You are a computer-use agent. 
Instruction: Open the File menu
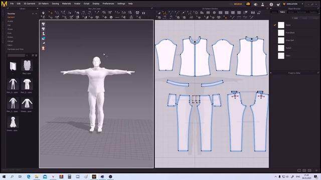coord(12,3)
